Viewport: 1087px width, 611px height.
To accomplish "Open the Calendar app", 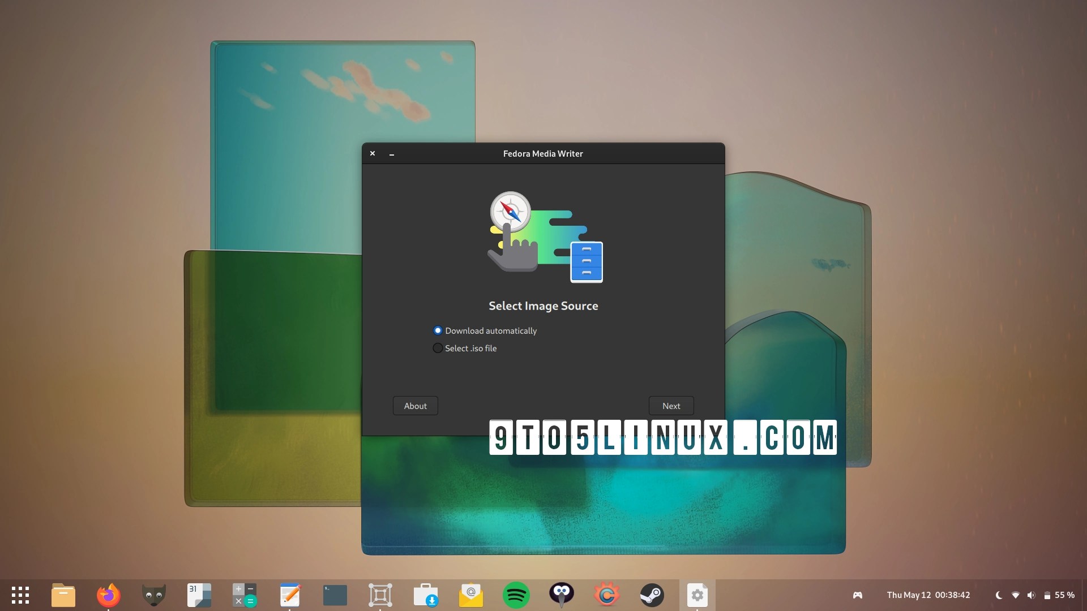I will (199, 595).
